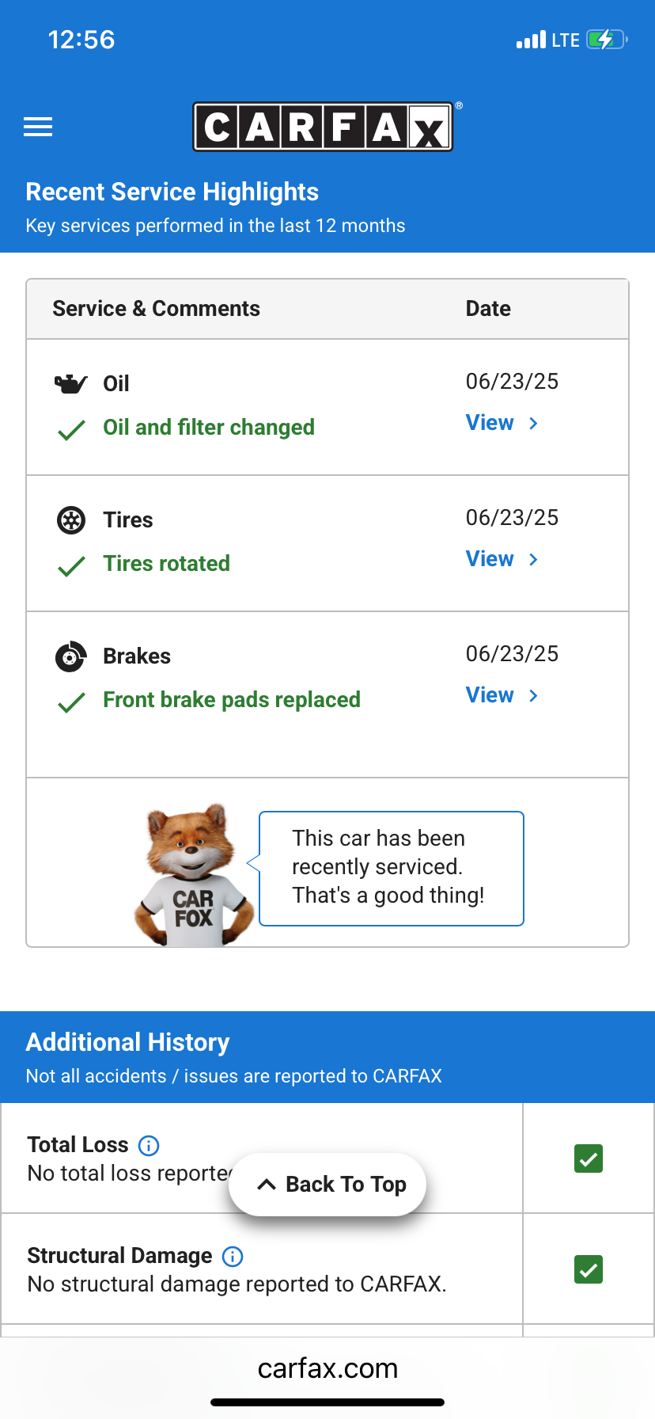
Task: Open the hamburger menu
Action: (38, 127)
